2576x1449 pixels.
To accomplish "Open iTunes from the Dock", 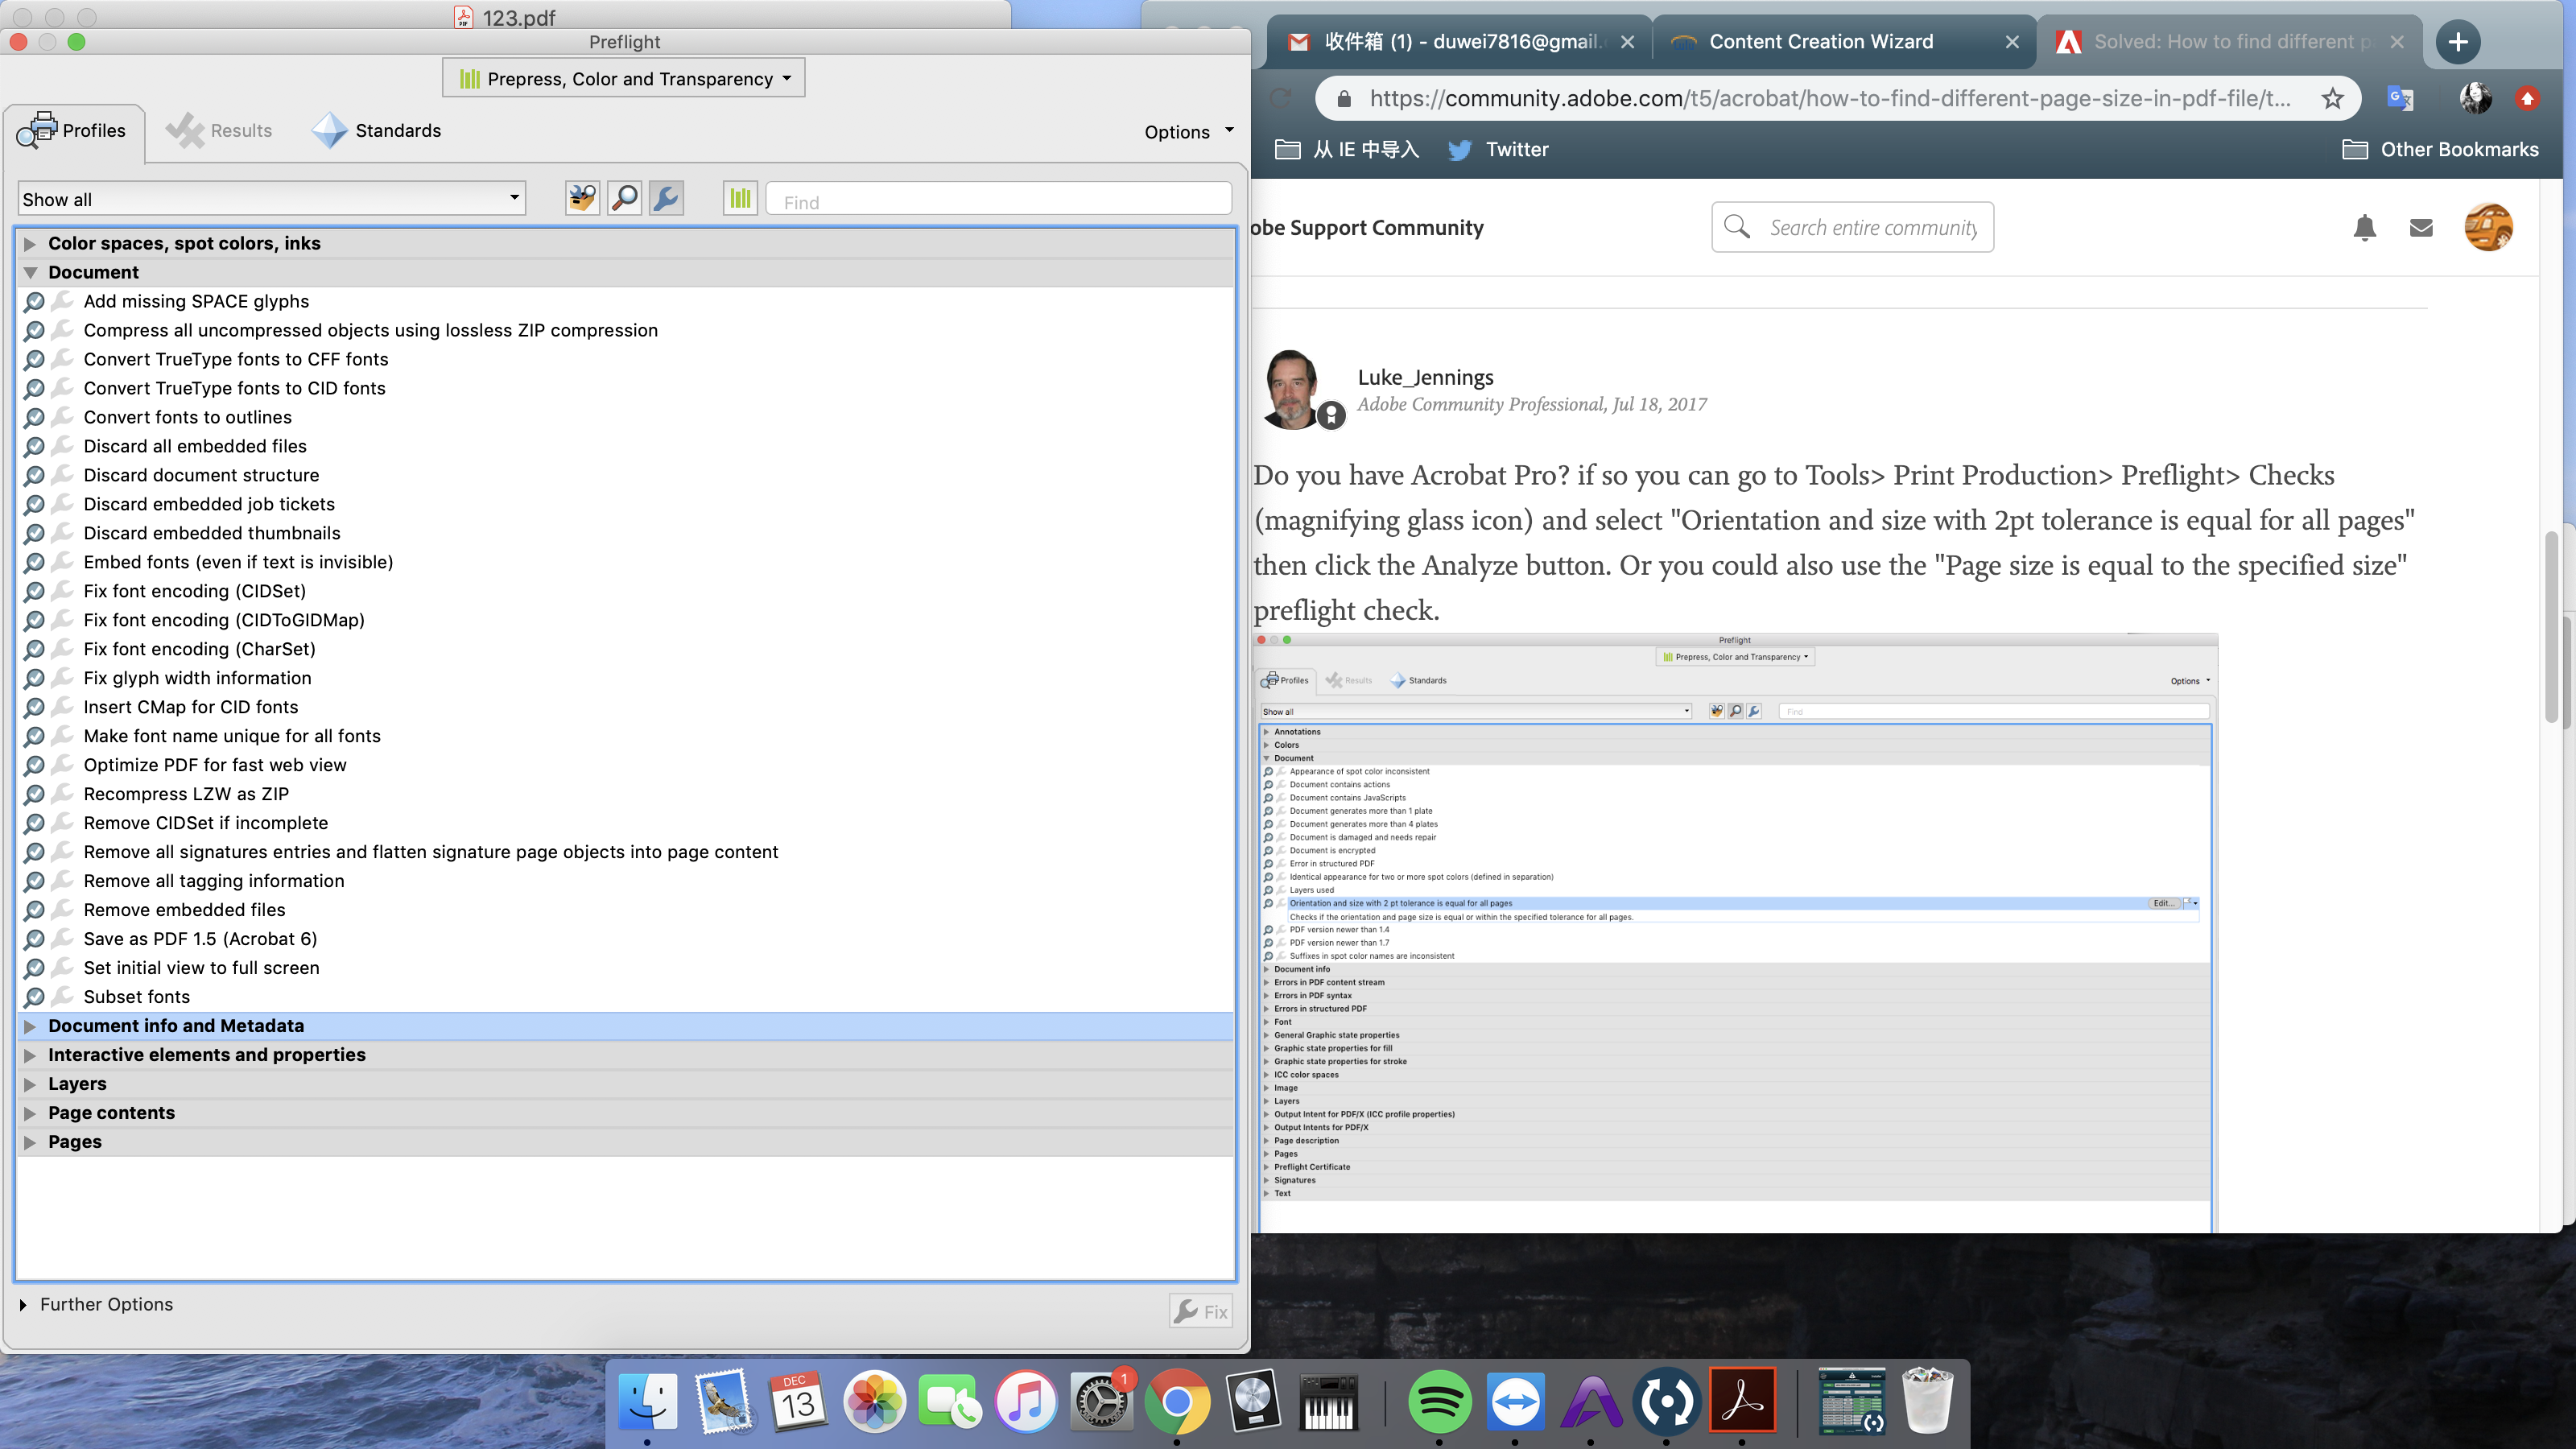I will [1025, 1401].
